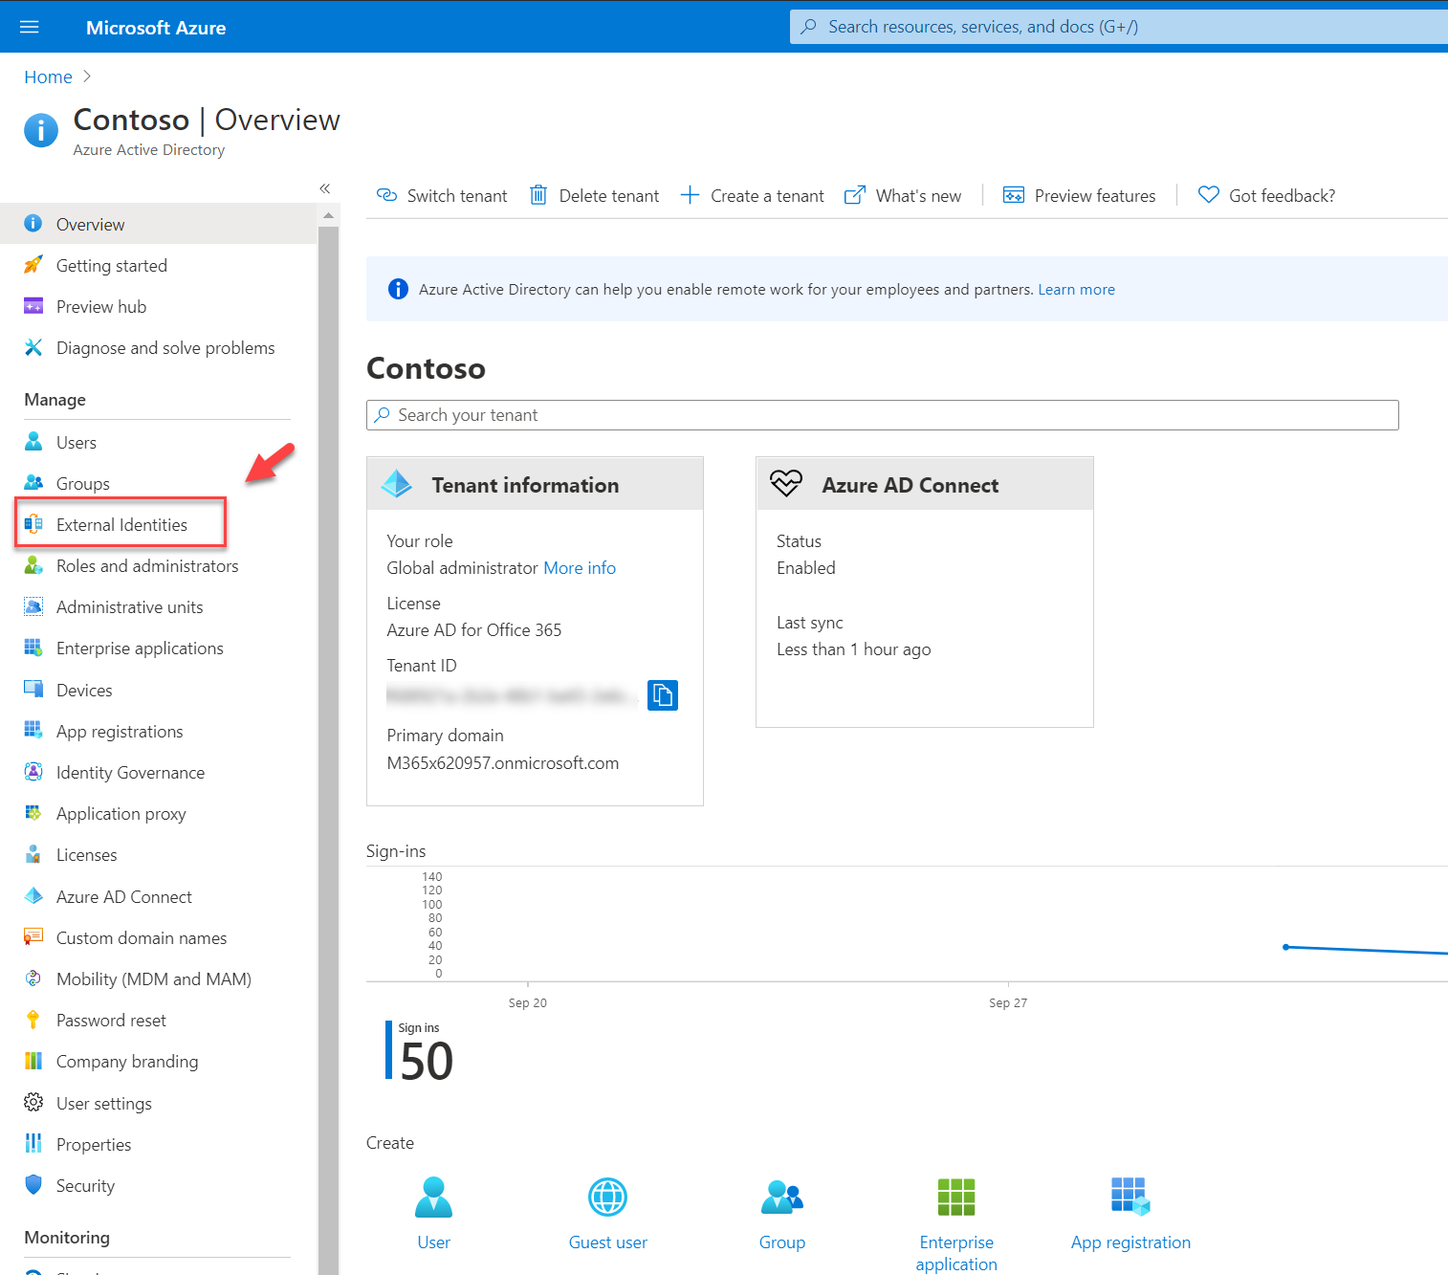This screenshot has width=1448, height=1275.
Task: Open Security shield icon
Action: click(x=33, y=1185)
